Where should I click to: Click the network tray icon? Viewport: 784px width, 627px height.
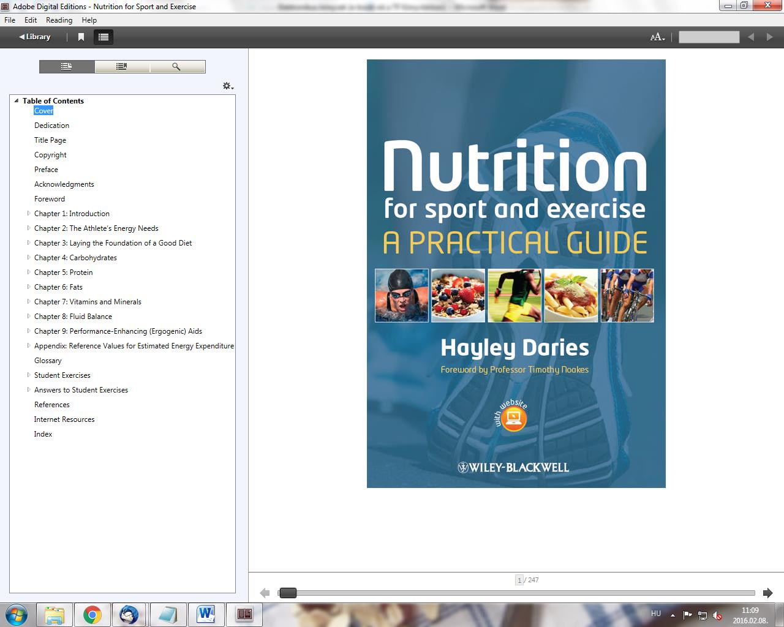pos(703,615)
